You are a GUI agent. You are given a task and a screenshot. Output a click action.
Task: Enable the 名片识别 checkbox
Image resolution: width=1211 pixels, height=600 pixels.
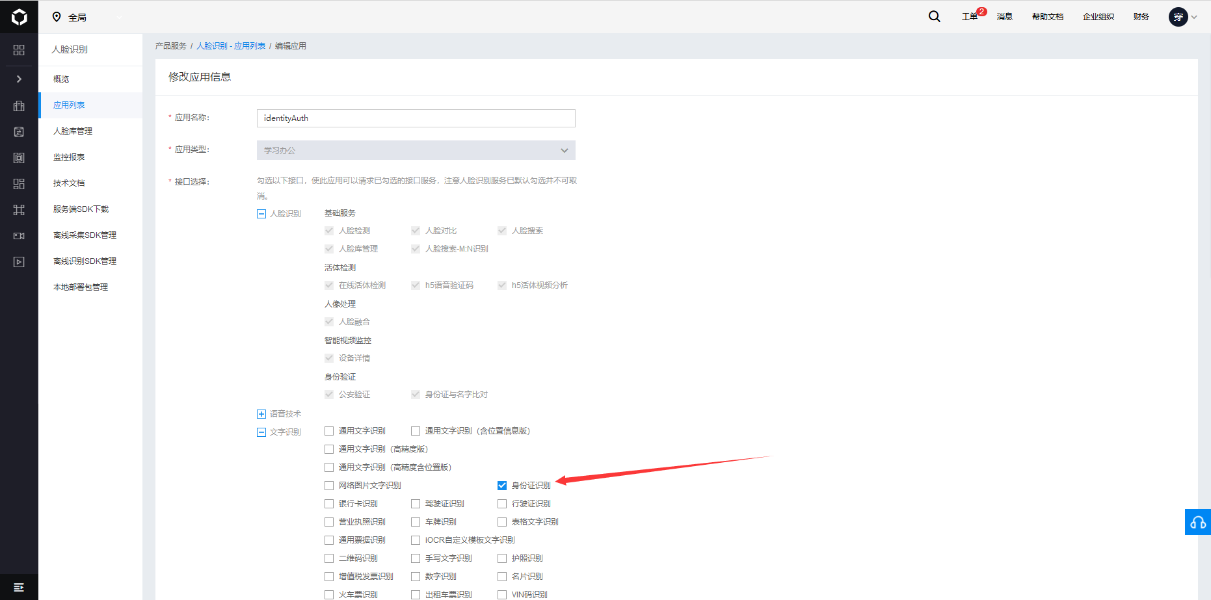coord(502,577)
